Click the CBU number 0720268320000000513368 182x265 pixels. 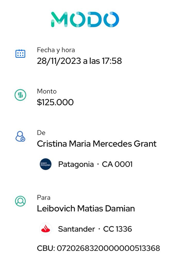click(x=108, y=248)
